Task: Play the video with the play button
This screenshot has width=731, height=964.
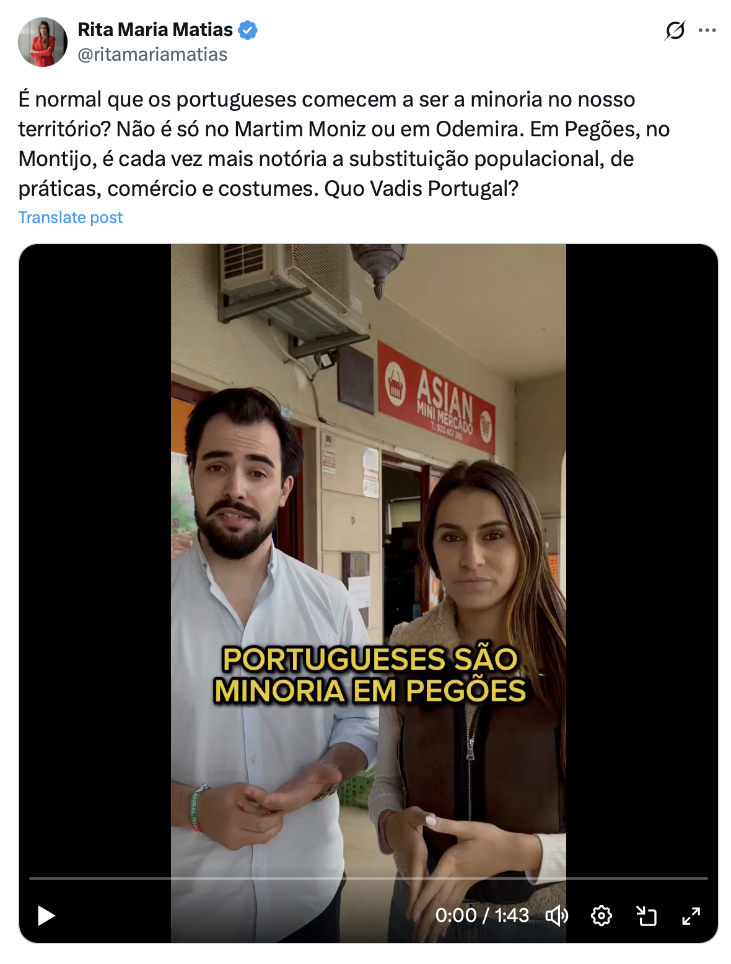Action: coord(46,915)
